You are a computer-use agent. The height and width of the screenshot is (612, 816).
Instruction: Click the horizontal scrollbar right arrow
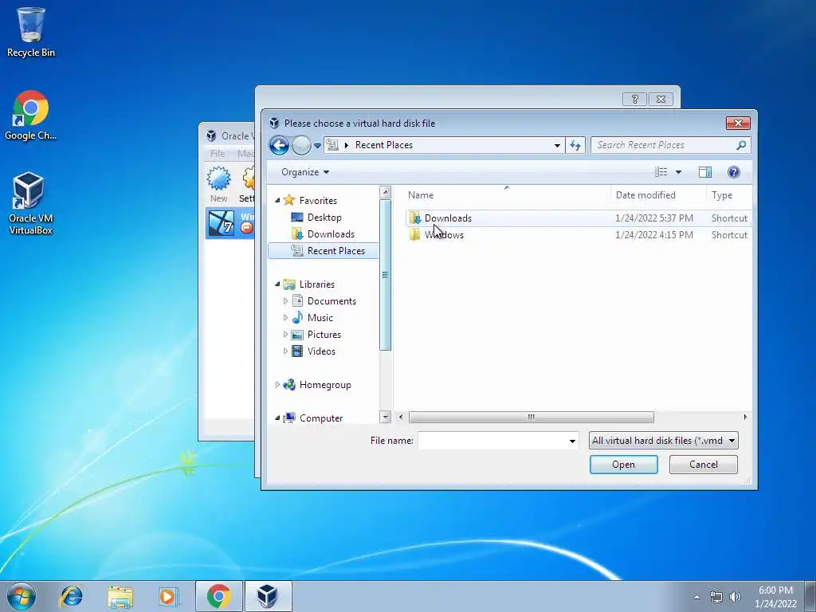point(745,417)
